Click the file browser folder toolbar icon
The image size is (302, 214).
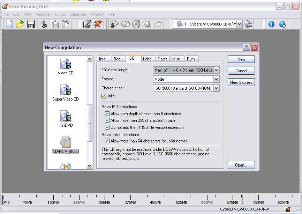tap(158, 24)
